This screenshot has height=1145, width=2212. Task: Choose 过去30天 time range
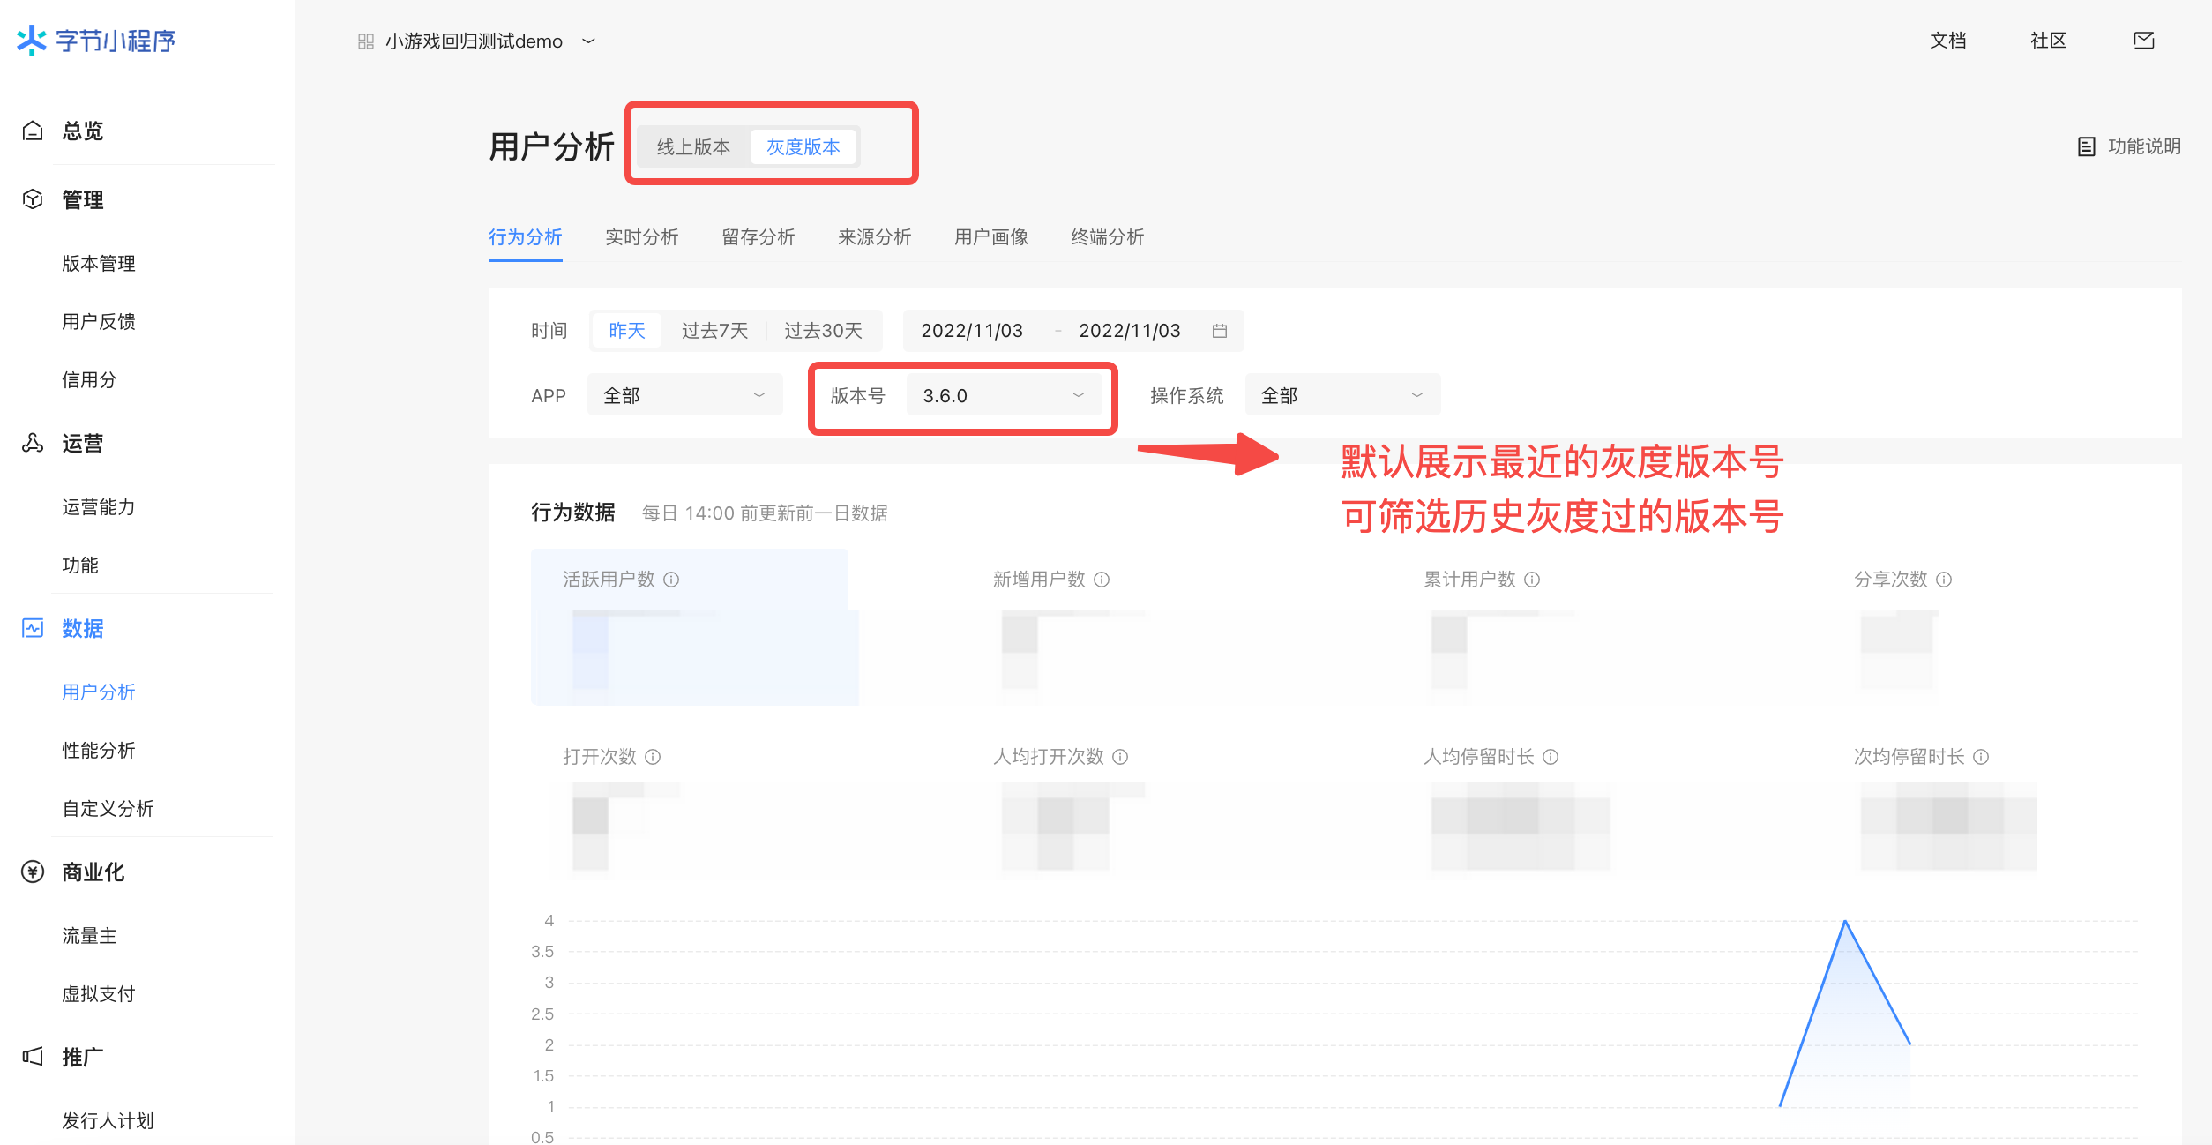tap(824, 330)
